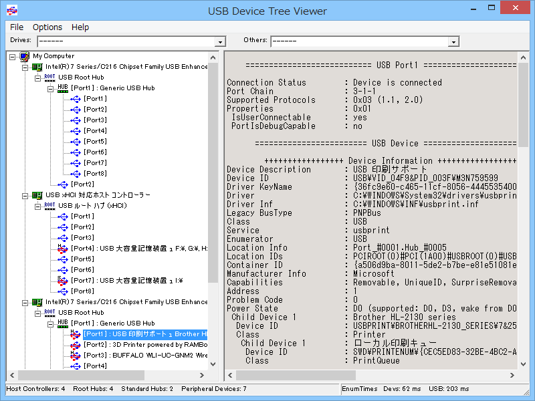Click the Intel 7 Series host controller icon
The image size is (535, 401).
38,67
